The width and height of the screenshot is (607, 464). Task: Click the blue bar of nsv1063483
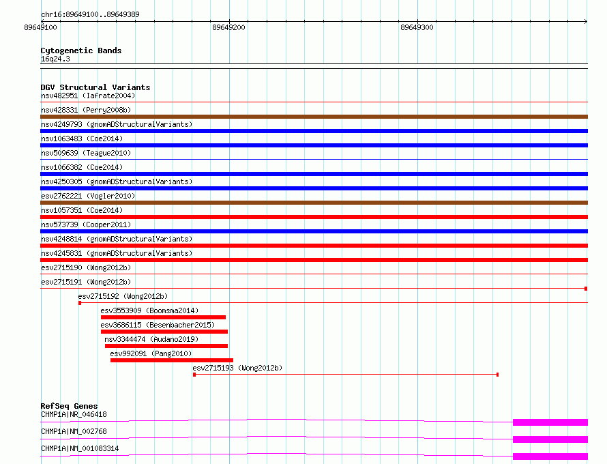pyautogui.click(x=314, y=145)
